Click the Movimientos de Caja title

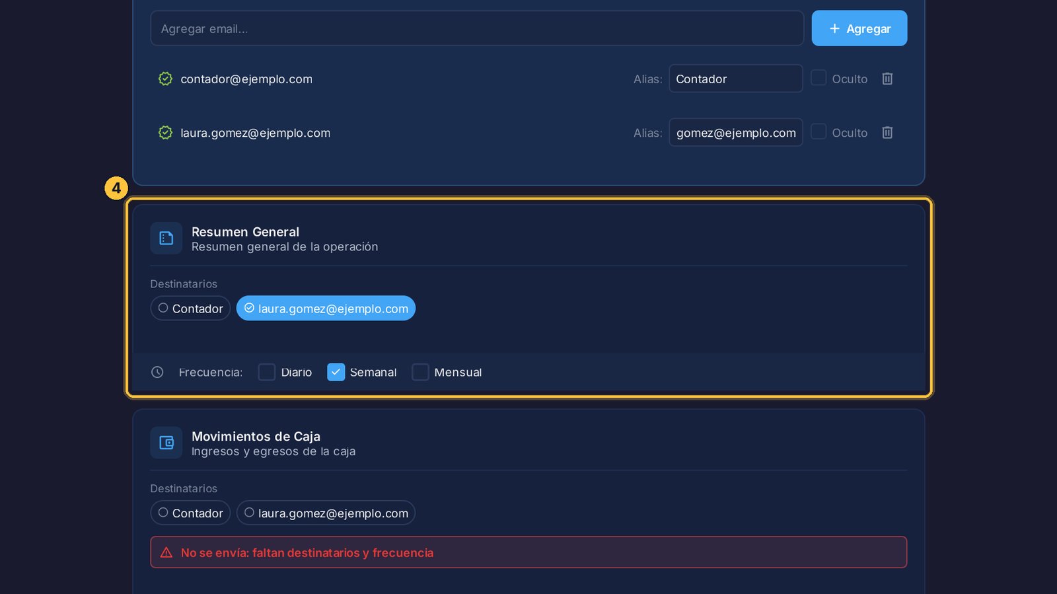click(256, 437)
